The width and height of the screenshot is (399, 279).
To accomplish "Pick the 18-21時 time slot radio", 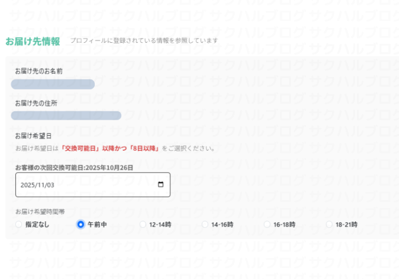I will [329, 224].
